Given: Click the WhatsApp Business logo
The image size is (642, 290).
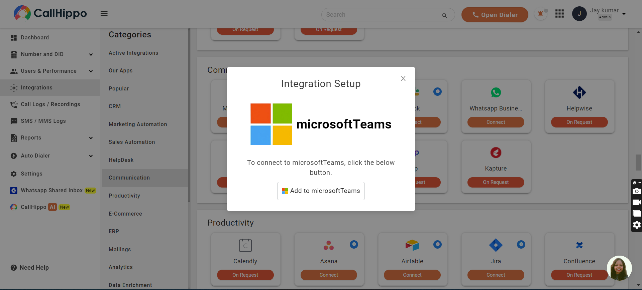Looking at the screenshot, I should (x=496, y=92).
